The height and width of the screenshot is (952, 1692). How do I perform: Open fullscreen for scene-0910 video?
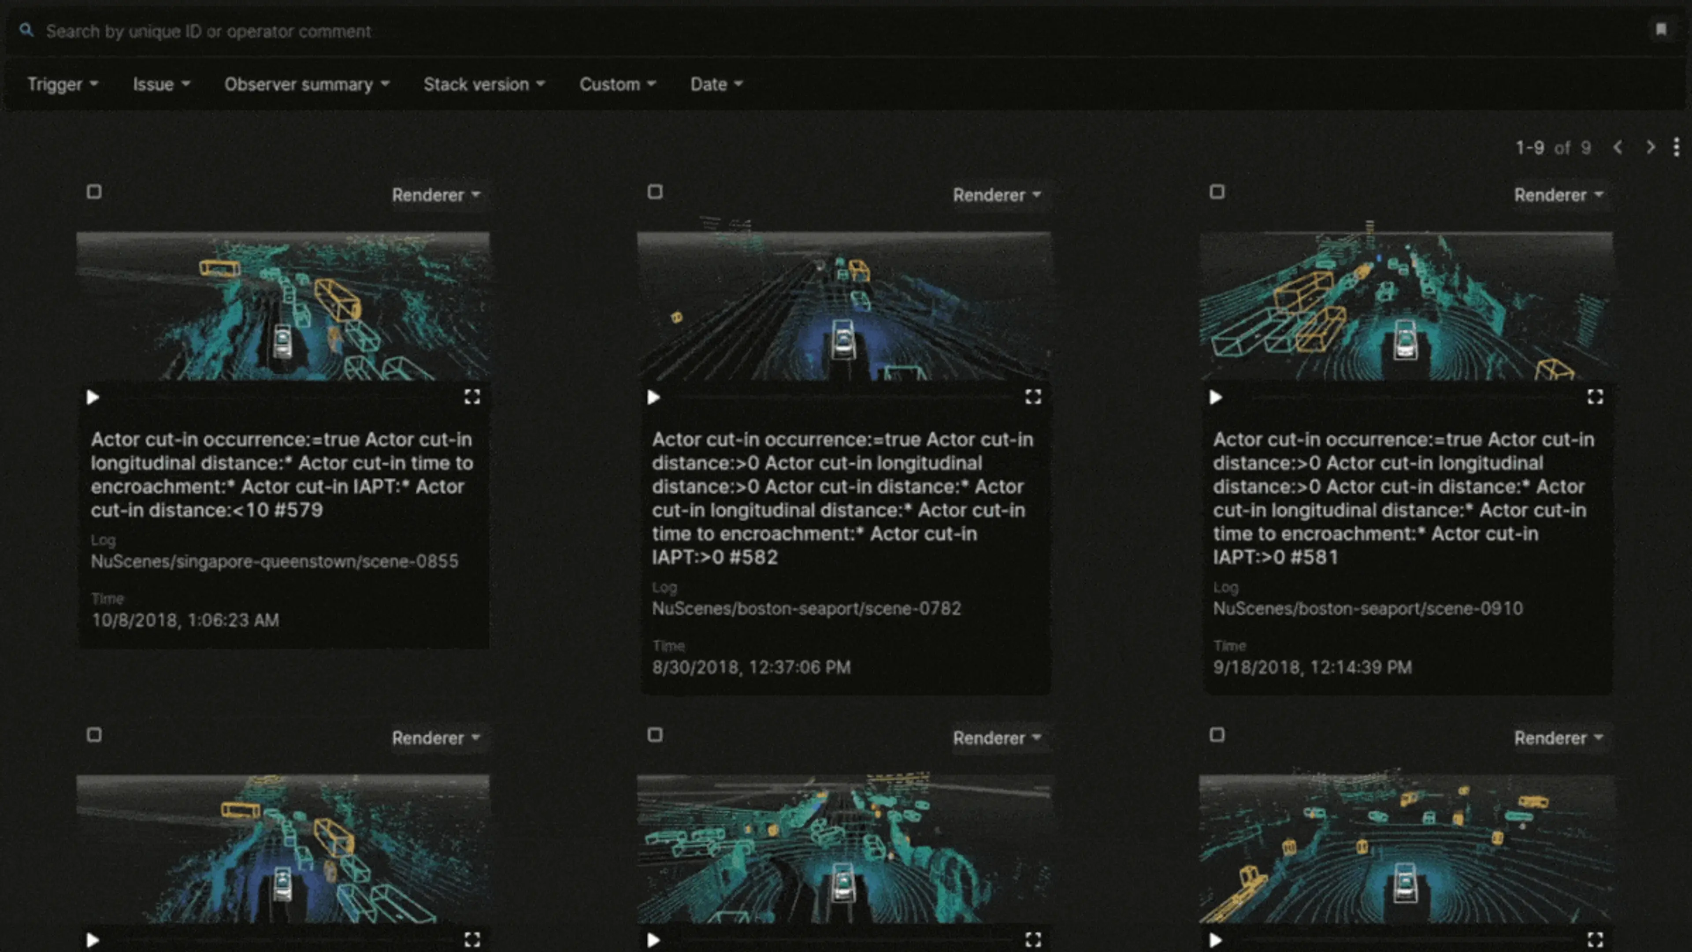[x=1595, y=397]
